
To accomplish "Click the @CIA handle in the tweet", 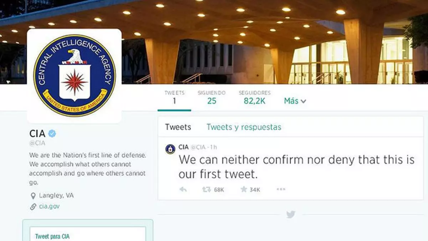I will (198, 147).
